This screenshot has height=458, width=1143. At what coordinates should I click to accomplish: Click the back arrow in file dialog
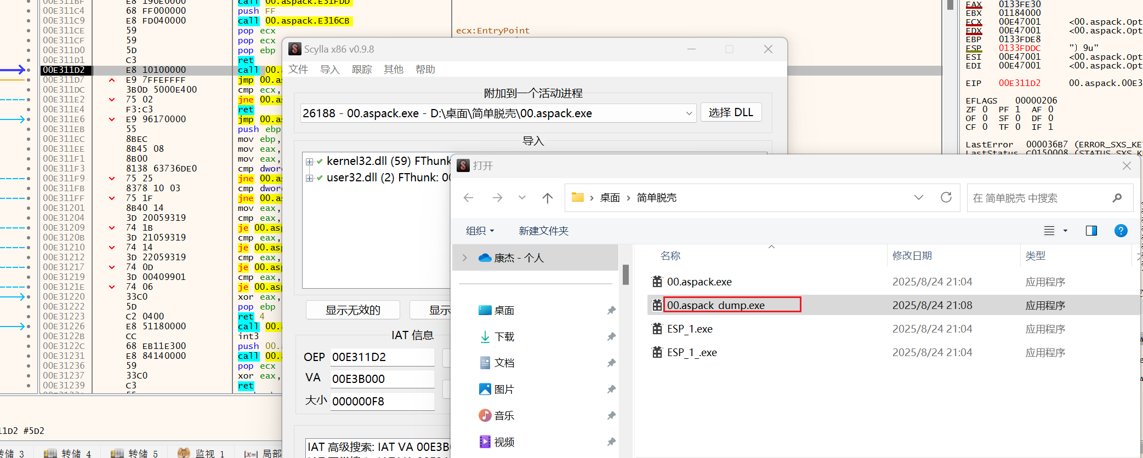click(468, 198)
